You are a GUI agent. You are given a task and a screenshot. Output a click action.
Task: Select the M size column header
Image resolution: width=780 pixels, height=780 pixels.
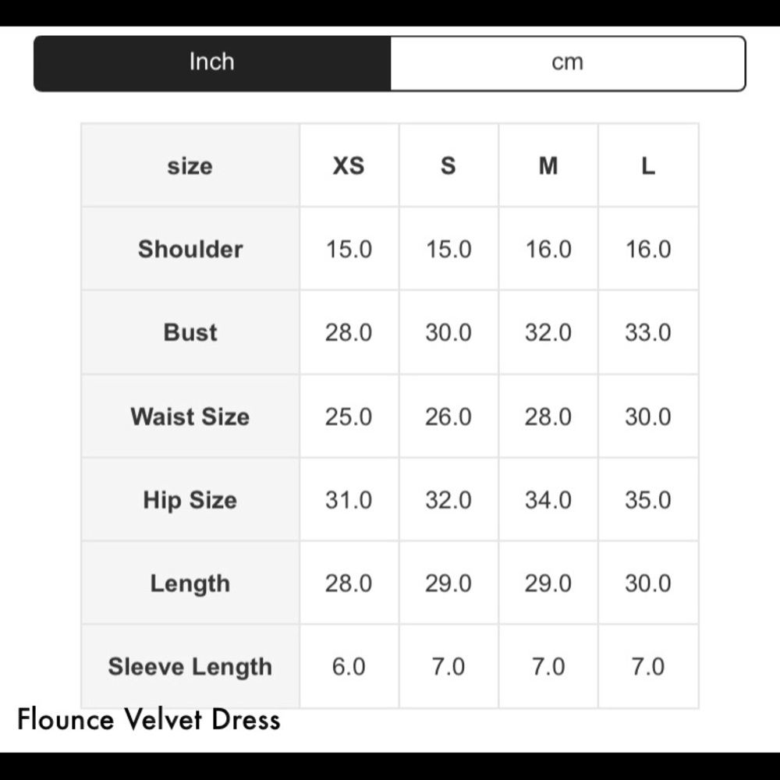tap(548, 165)
